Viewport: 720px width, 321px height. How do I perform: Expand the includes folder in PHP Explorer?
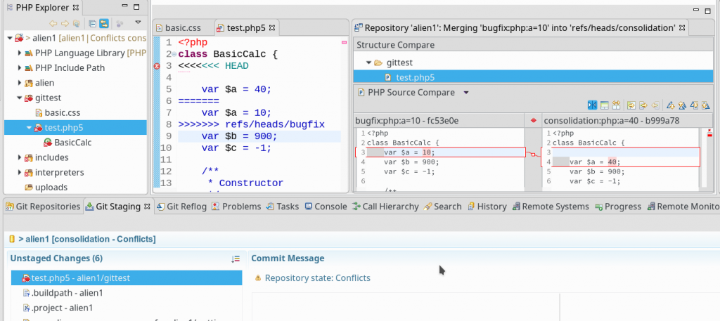point(19,157)
